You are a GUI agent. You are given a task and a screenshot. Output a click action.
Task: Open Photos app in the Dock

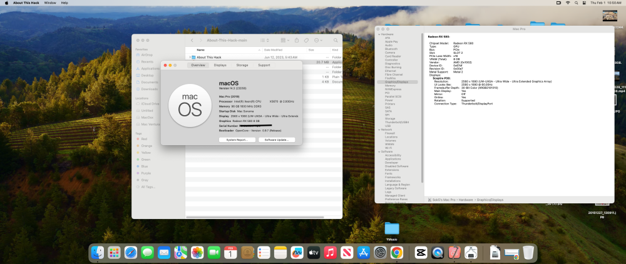point(197,253)
